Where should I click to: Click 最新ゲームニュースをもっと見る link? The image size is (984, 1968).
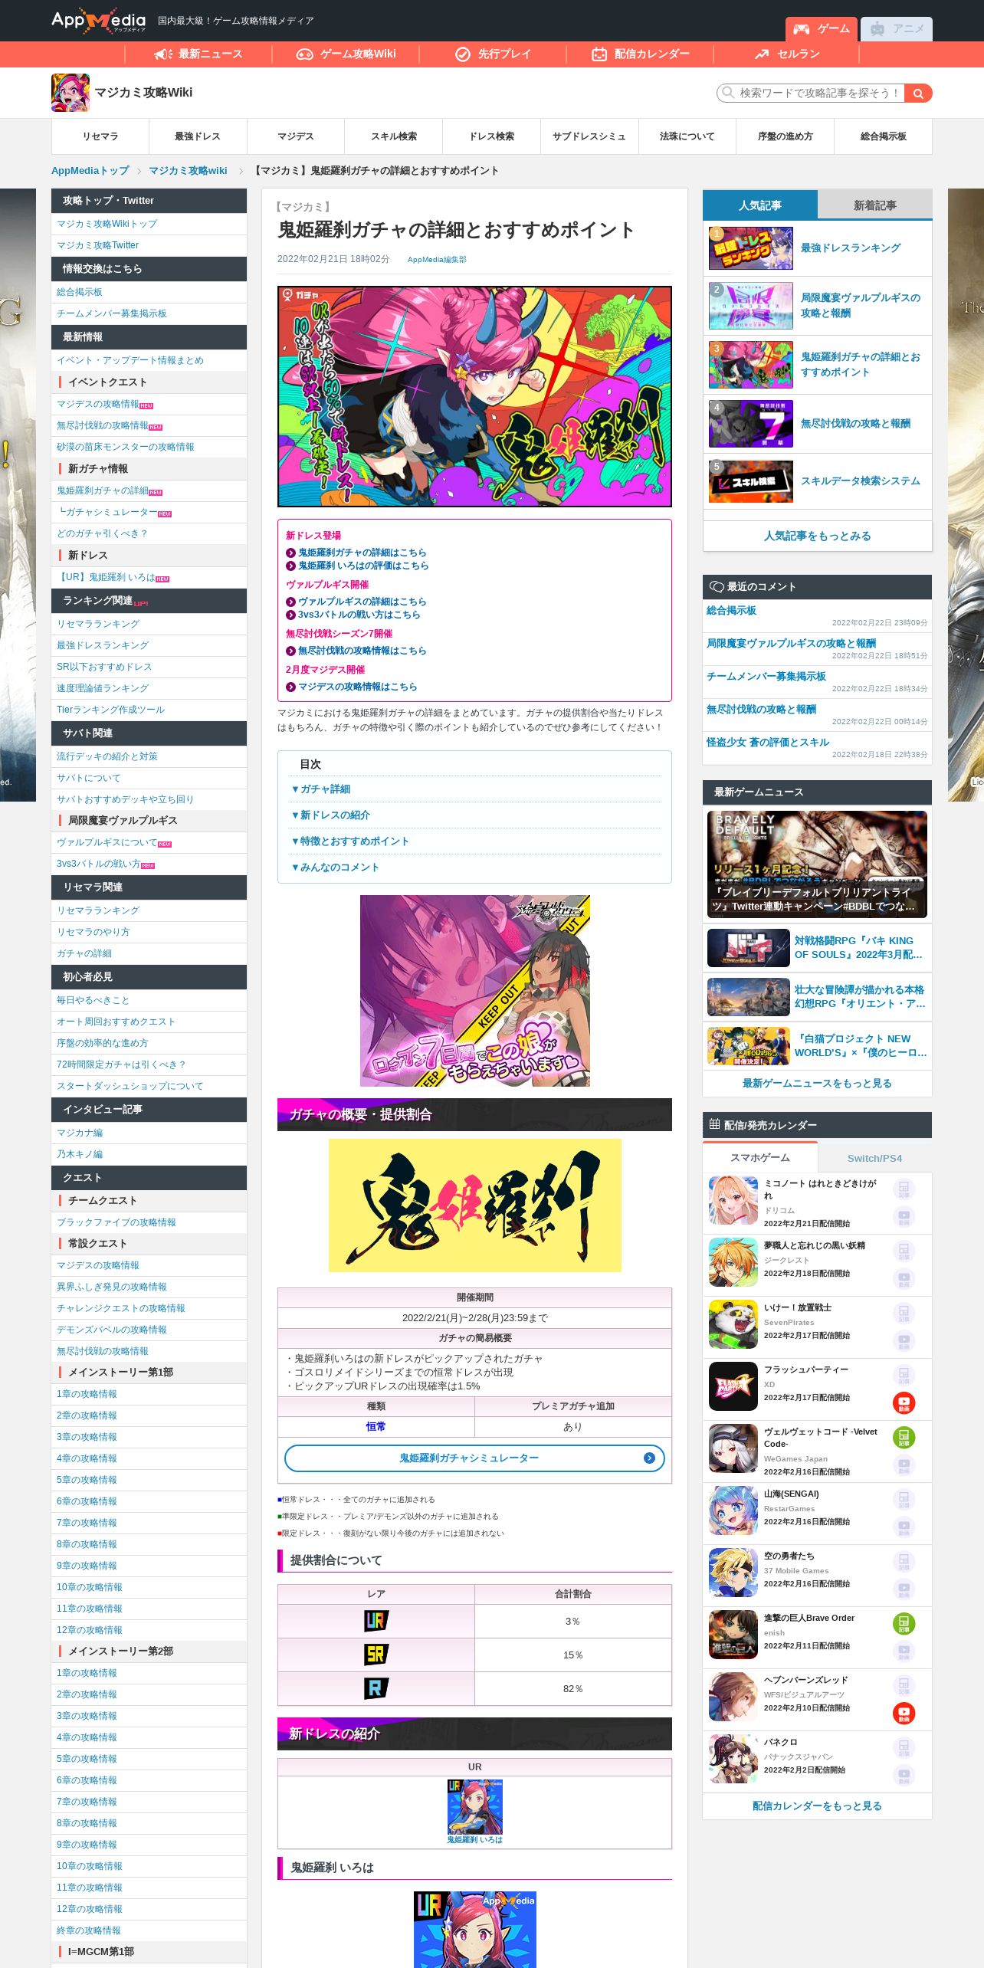(817, 1083)
